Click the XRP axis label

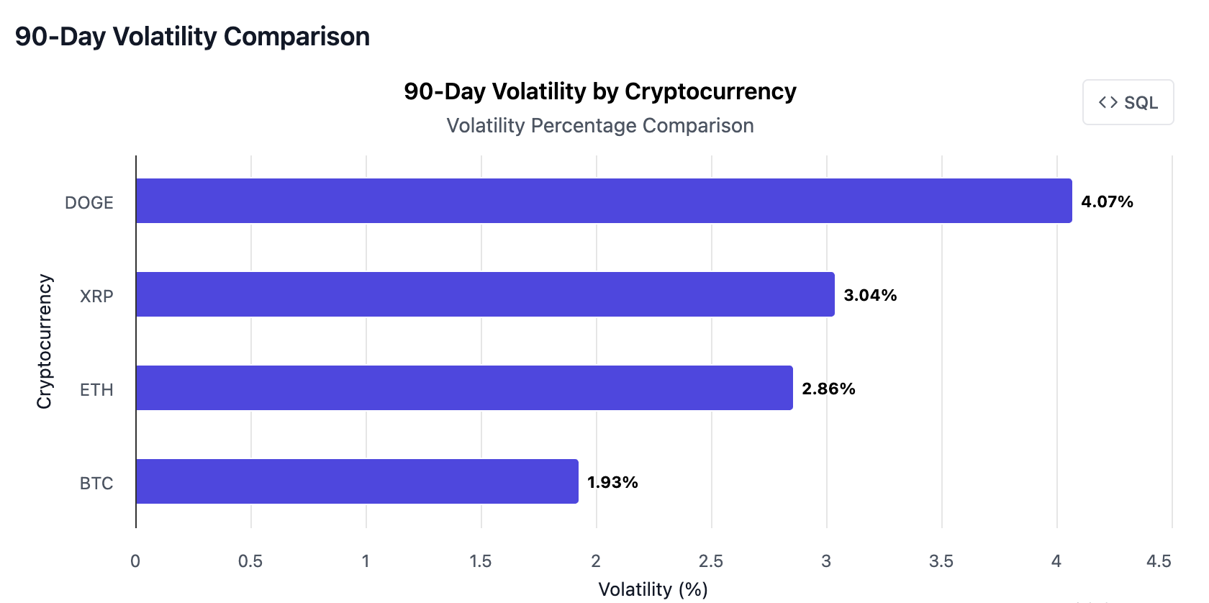(x=96, y=295)
